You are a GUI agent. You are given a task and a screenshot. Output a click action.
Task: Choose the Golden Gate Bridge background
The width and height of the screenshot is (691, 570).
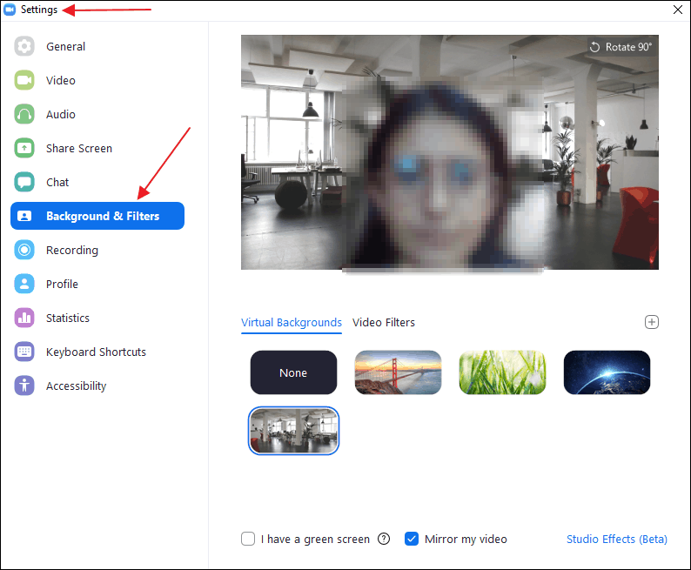point(398,372)
